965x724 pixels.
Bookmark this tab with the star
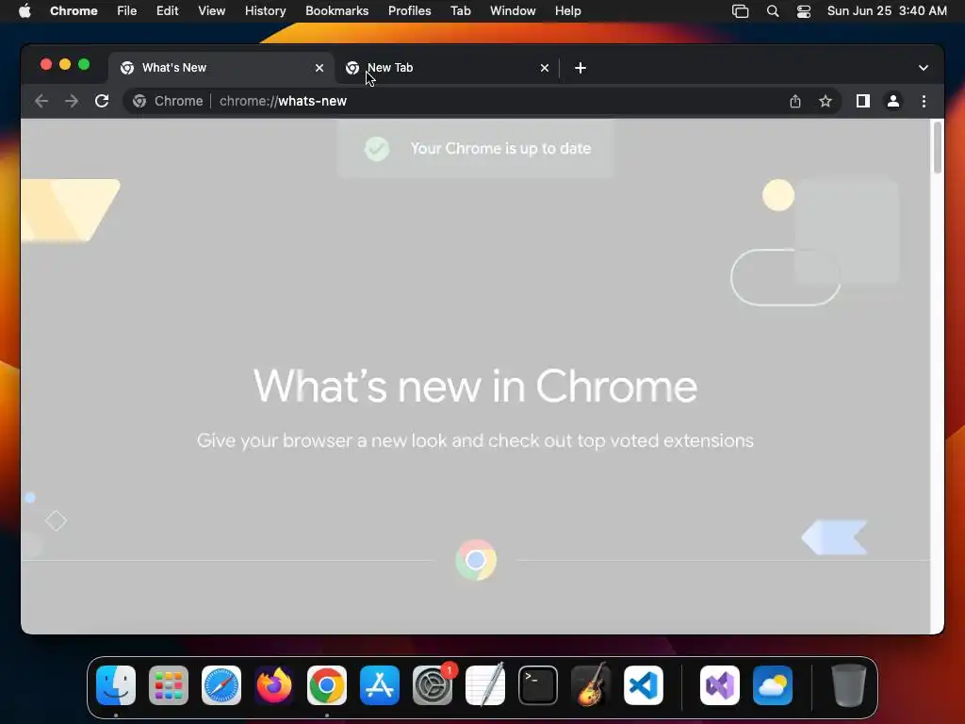point(826,101)
